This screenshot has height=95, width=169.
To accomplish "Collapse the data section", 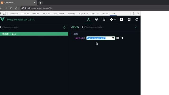I will tap(72, 34).
